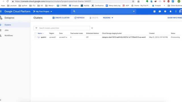The height and width of the screenshot is (102, 182).
Task: Click the search magnifier icon
Action: pos(74,11)
